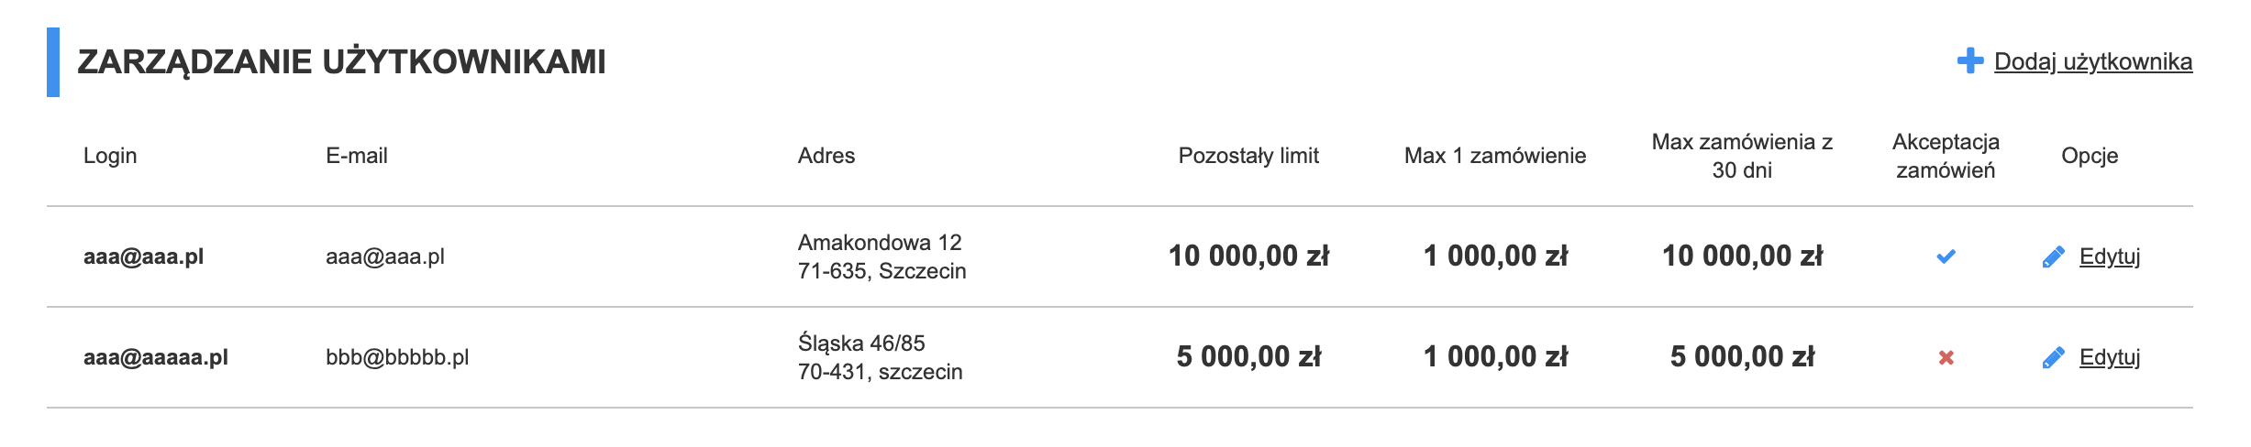
Task: Select the Adres column header
Action: [826, 156]
